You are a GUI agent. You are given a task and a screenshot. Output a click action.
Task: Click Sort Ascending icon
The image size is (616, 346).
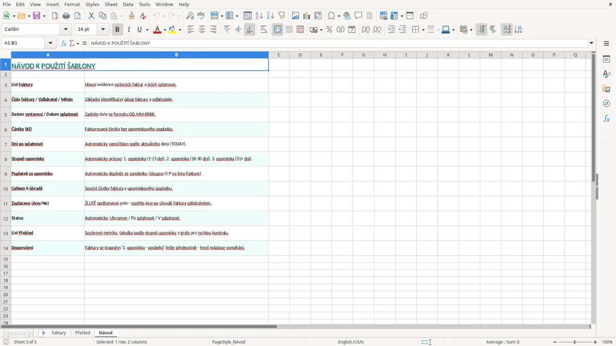click(259, 16)
